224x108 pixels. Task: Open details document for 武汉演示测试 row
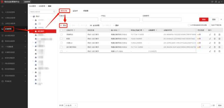coord(219,47)
